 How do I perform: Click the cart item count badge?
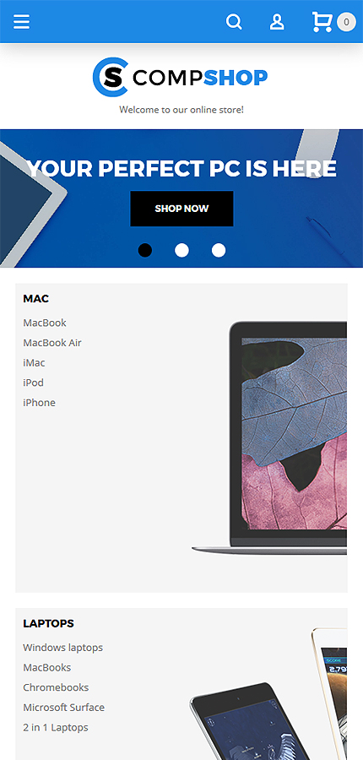pyautogui.click(x=346, y=22)
